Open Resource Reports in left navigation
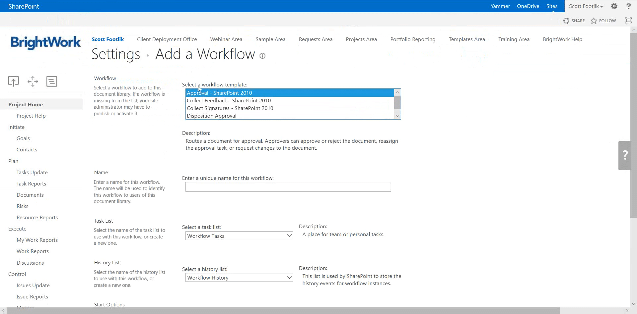Screen dimensions: 637x314 (37, 218)
